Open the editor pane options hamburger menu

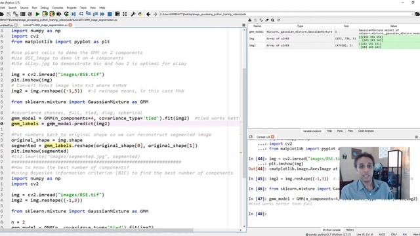243,25
